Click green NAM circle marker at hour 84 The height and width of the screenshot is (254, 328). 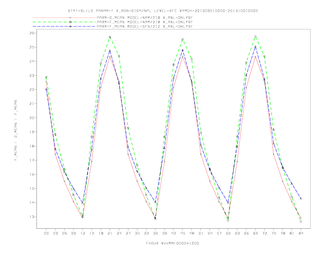[x=301, y=222]
